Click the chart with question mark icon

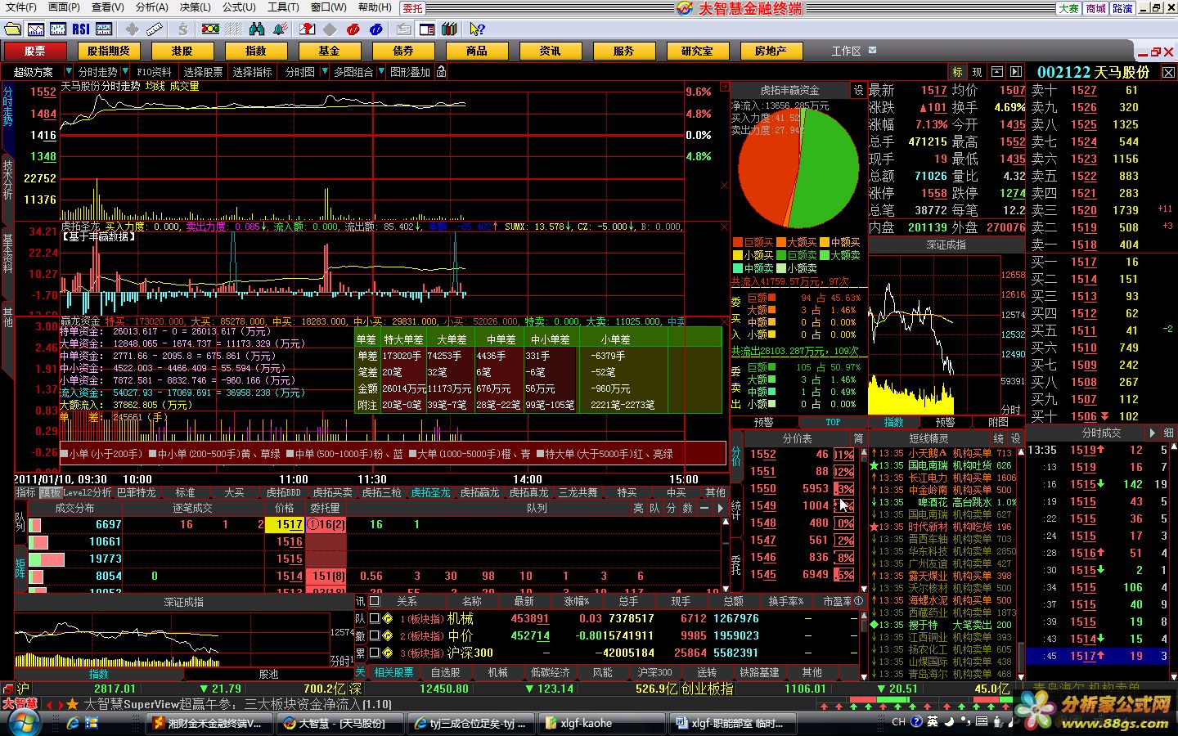(x=307, y=29)
